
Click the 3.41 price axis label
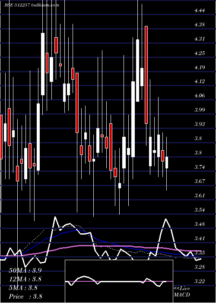[200, 239]
